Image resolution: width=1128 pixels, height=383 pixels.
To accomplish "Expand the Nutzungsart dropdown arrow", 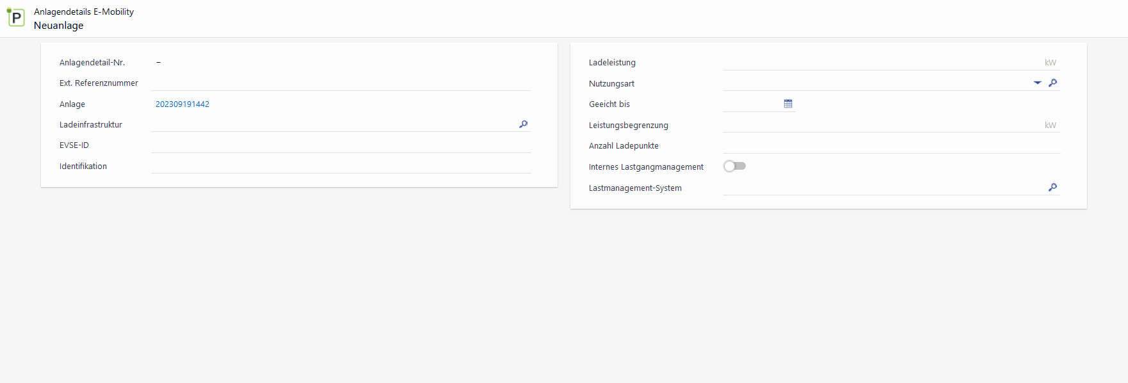I will pos(1037,83).
